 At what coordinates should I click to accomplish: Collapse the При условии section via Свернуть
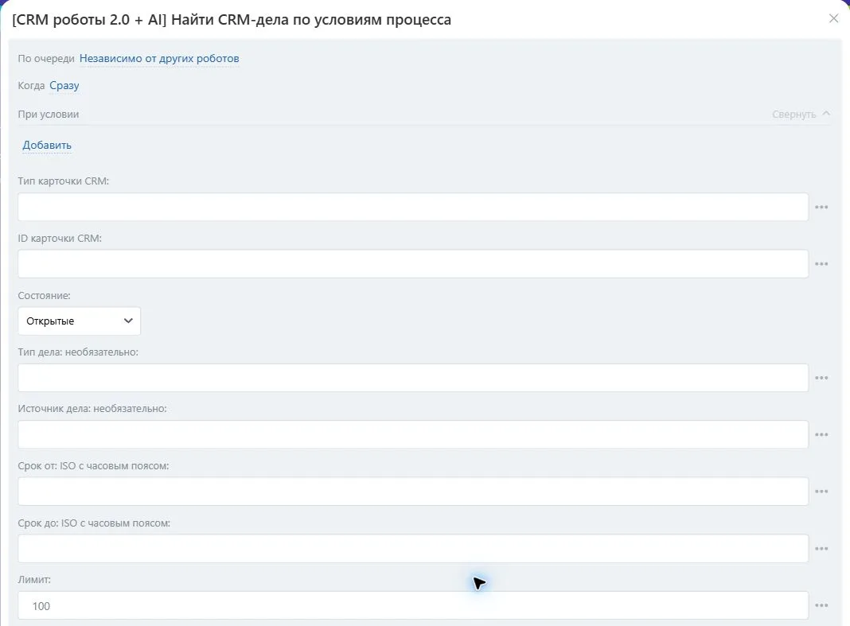pos(801,114)
